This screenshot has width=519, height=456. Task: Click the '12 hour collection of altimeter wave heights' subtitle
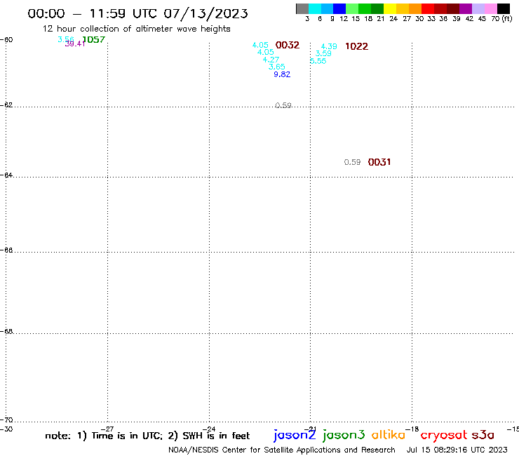coord(136,29)
